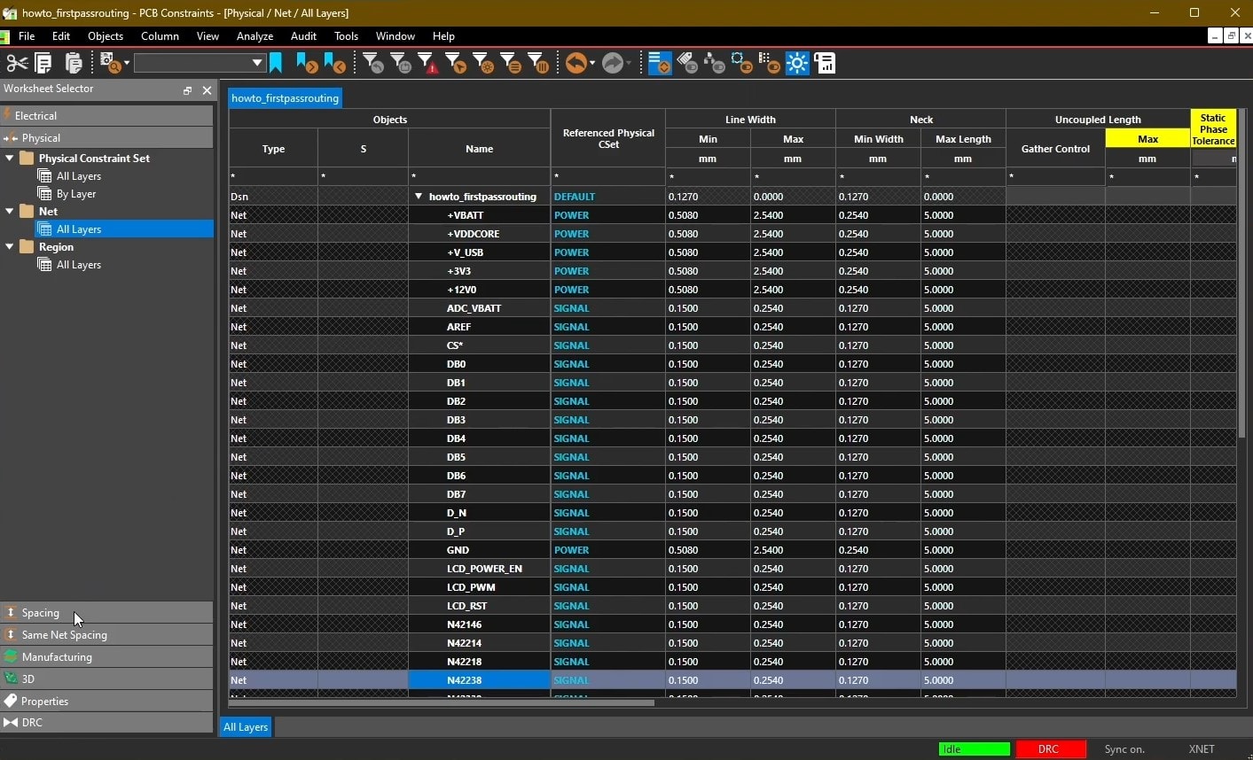This screenshot has height=760, width=1253.
Task: Click the yellow Max Uncoupled Length header
Action: pyautogui.click(x=1147, y=139)
